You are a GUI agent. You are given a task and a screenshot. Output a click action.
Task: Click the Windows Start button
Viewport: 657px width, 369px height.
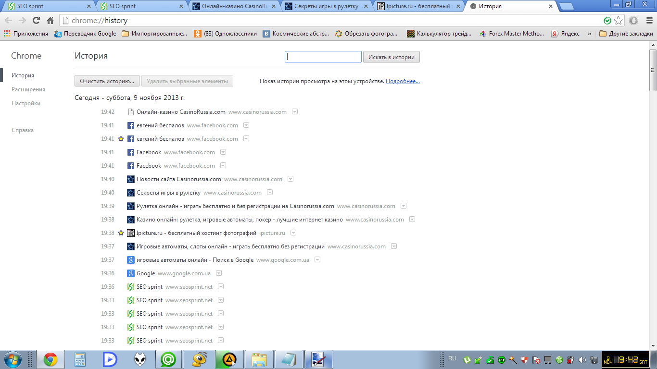coord(13,359)
